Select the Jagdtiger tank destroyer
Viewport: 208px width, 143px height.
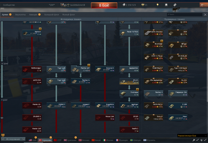point(129,106)
